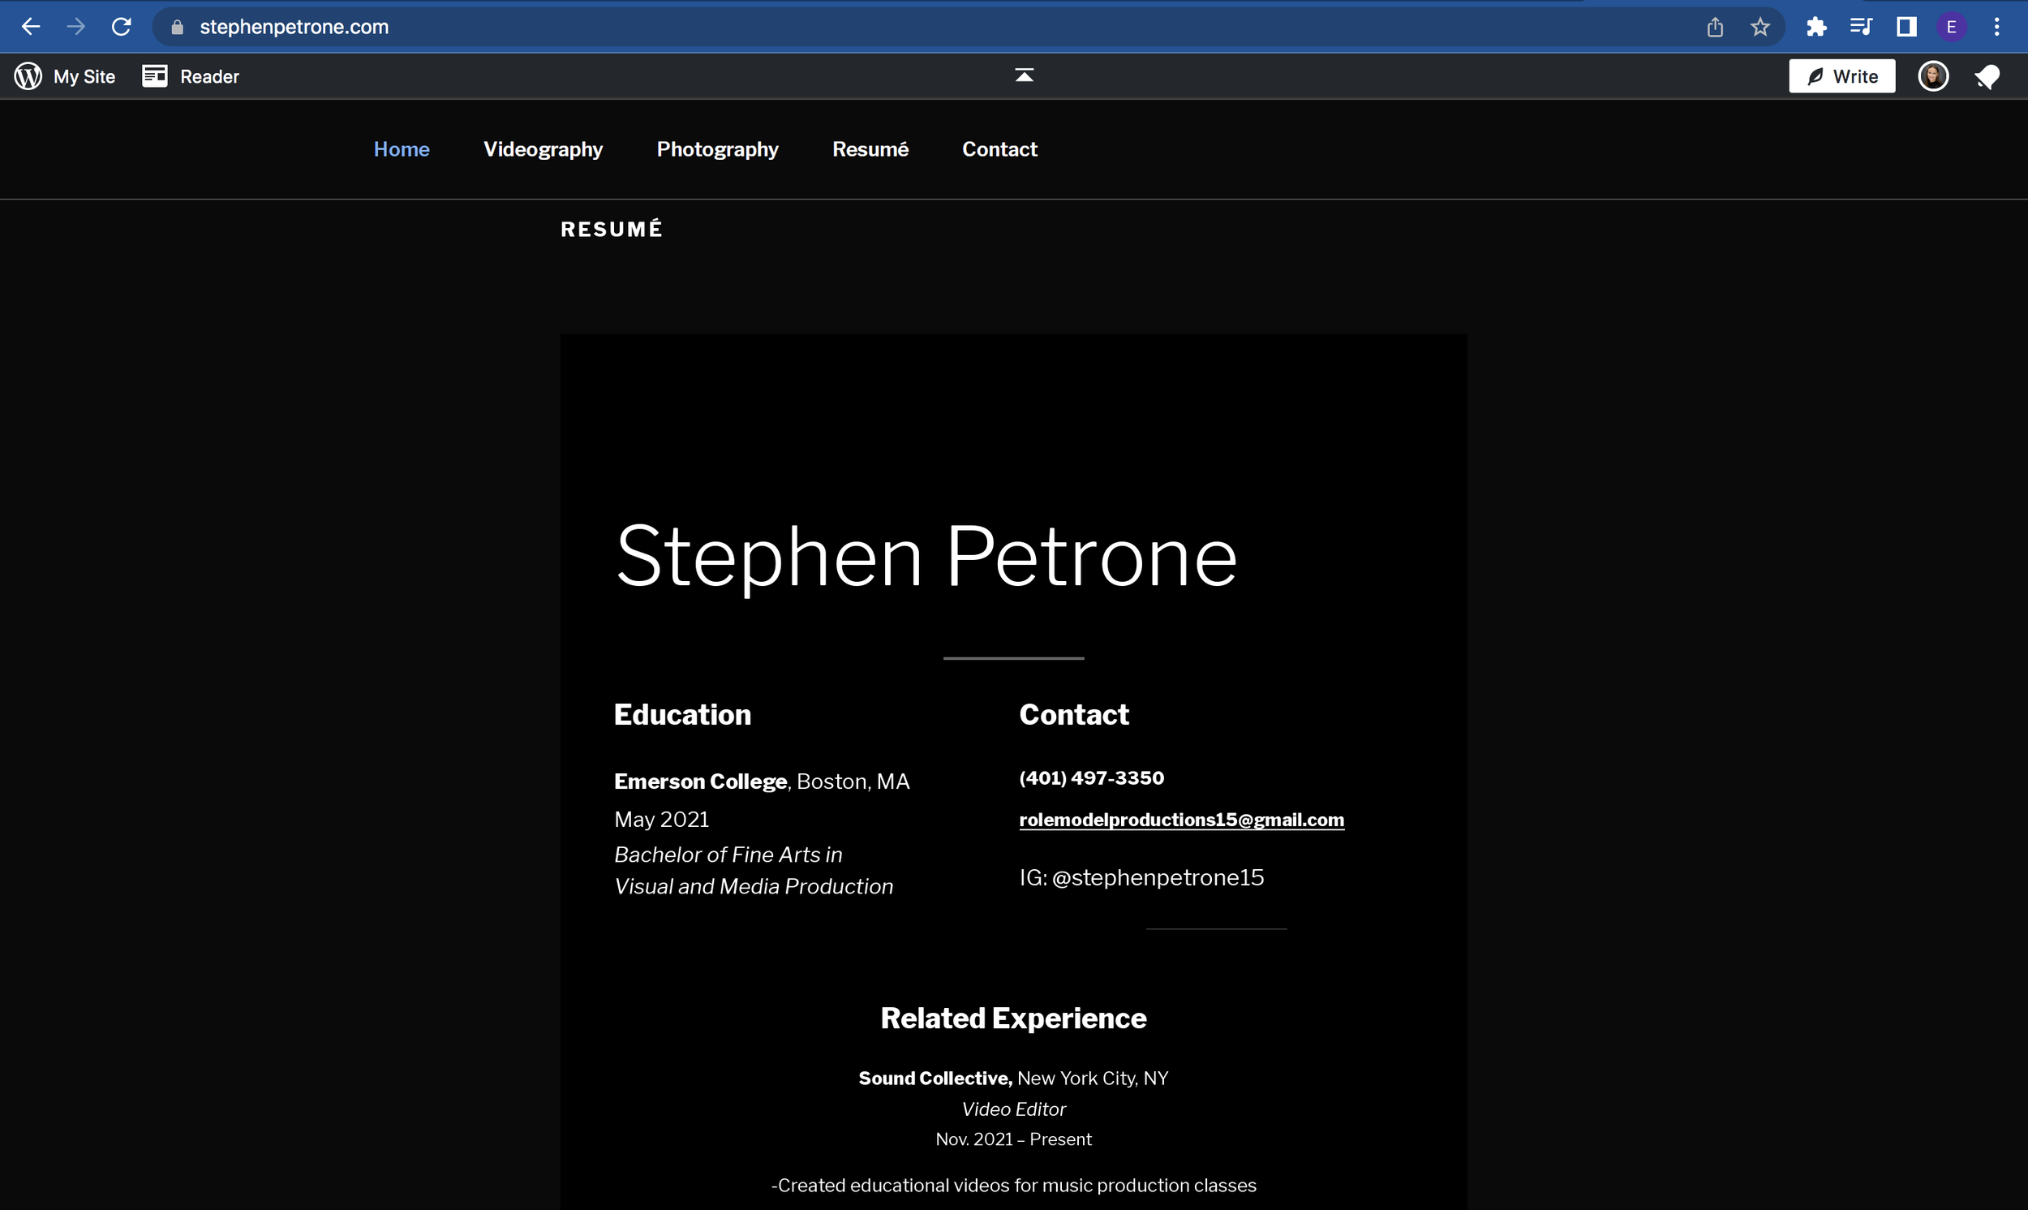Collapse the WordPress admin bar arrow
The width and height of the screenshot is (2028, 1210).
1025,75
